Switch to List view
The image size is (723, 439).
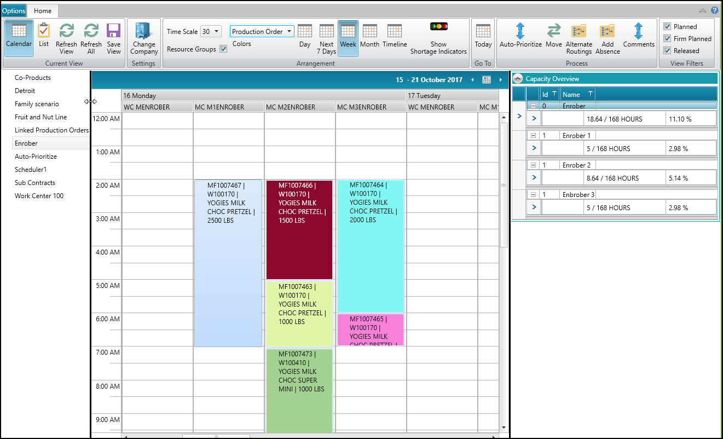pyautogui.click(x=44, y=36)
